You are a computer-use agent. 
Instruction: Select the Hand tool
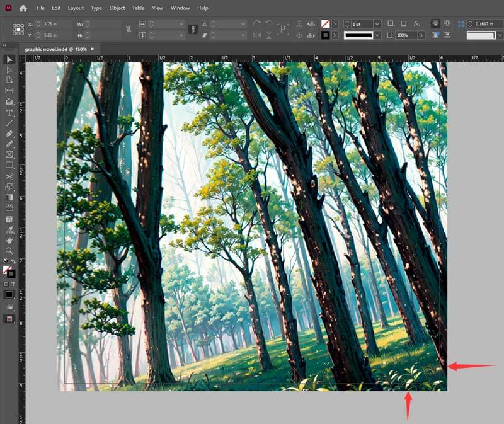9,240
